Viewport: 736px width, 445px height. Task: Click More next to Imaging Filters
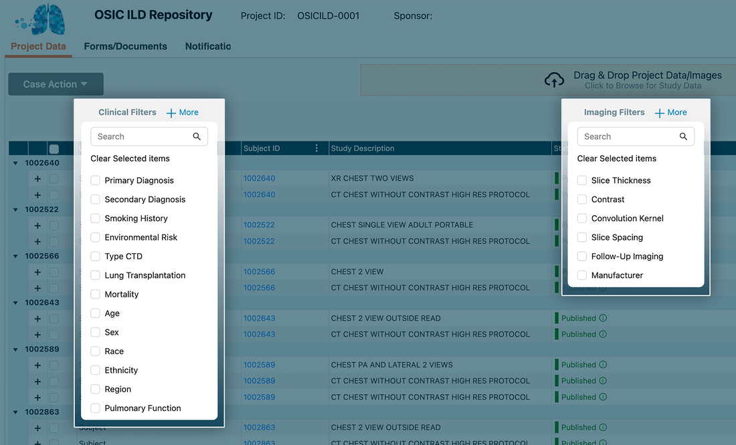click(670, 112)
